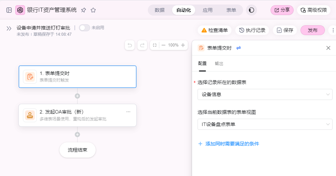Open the 设备信息 data table dropdown
This screenshot has height=176, width=336.
click(265, 94)
